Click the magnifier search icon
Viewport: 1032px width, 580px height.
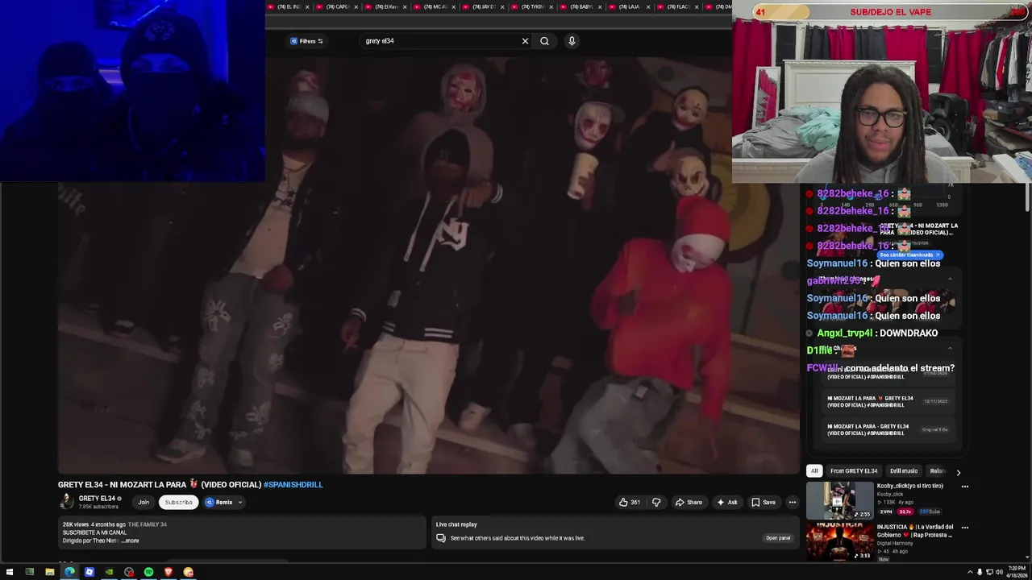[545, 41]
